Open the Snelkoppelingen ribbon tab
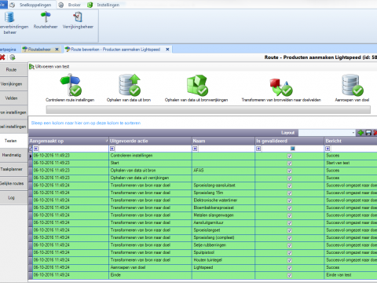Viewport: 377px width, 283px height. point(31,5)
